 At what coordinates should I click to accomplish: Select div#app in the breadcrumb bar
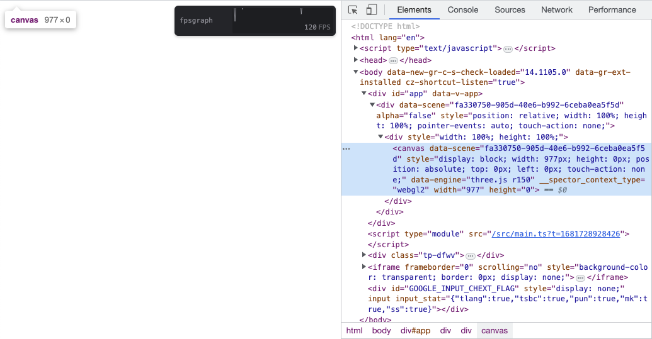pos(415,331)
